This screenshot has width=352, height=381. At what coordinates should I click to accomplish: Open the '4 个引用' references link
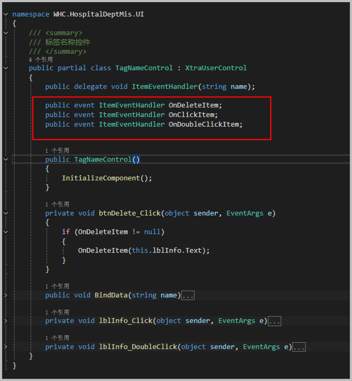[x=41, y=60]
